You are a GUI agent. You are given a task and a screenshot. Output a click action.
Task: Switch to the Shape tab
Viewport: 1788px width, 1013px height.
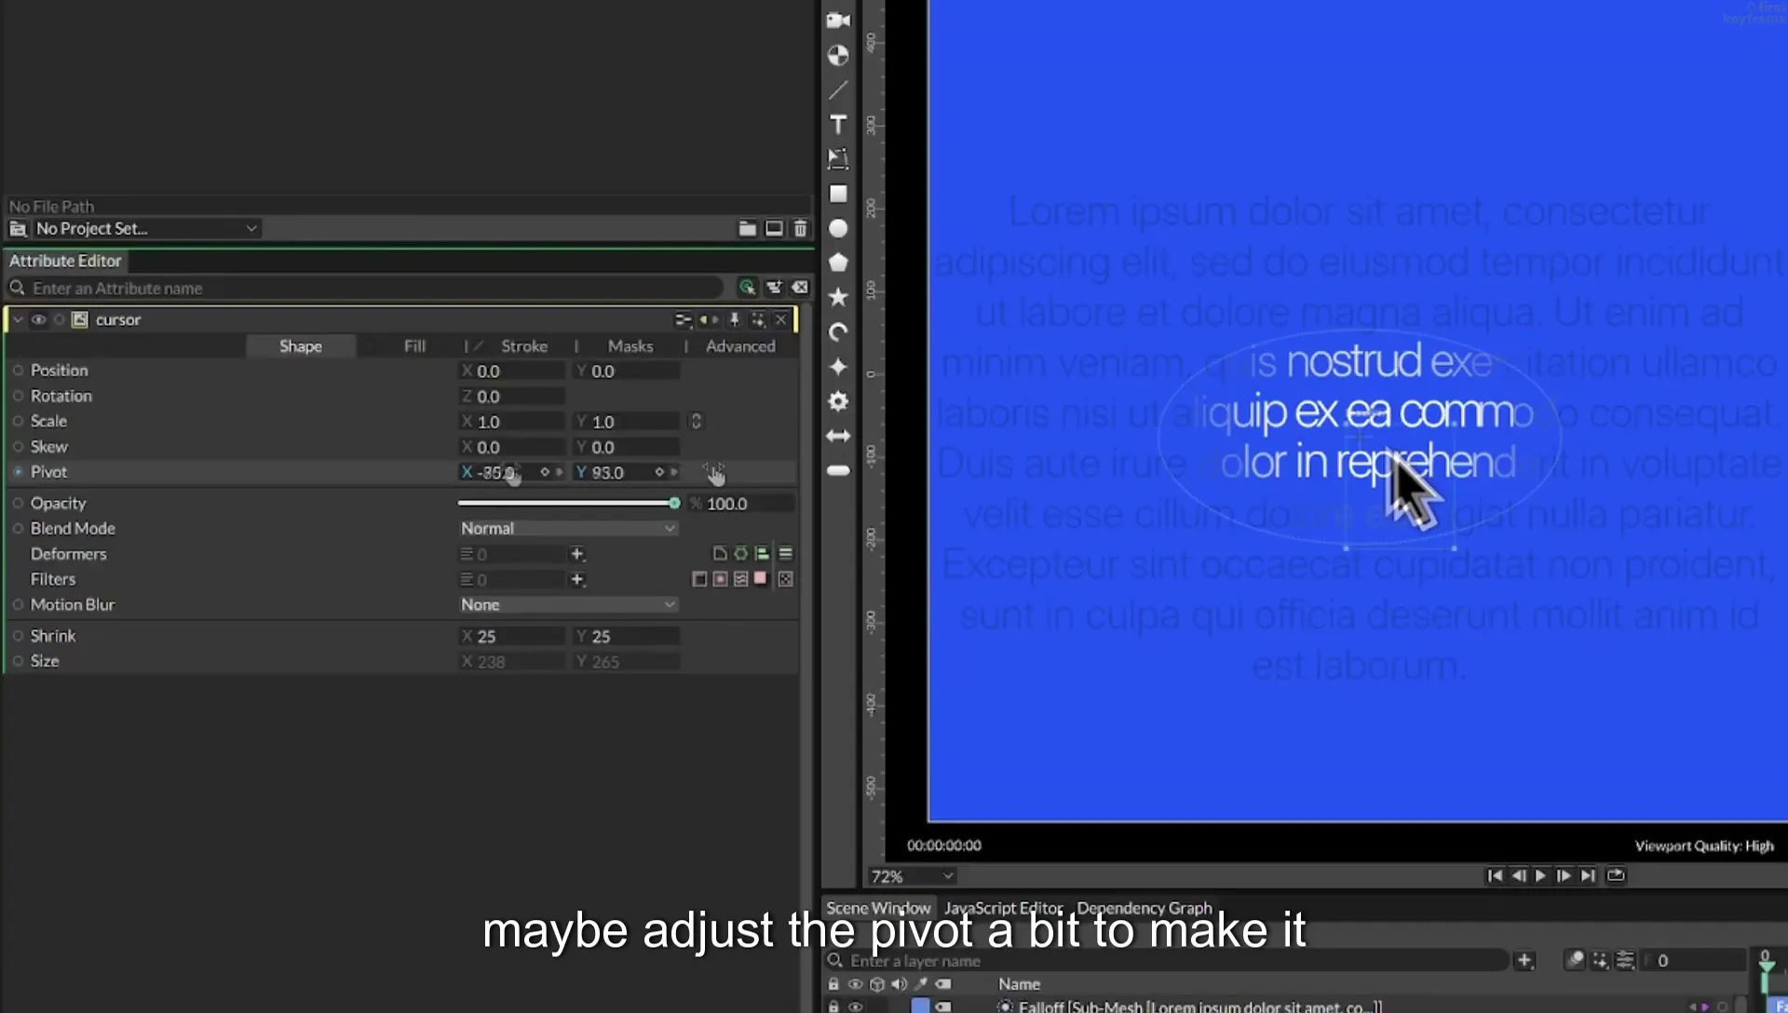pos(300,345)
